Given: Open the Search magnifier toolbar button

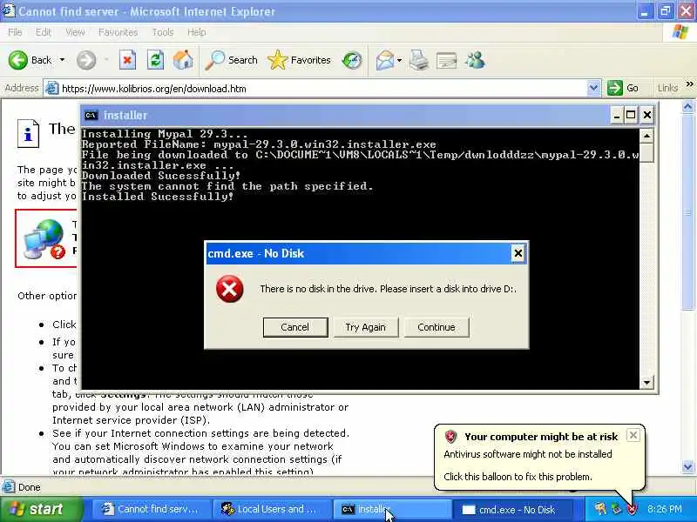Looking at the screenshot, I should (x=231, y=60).
